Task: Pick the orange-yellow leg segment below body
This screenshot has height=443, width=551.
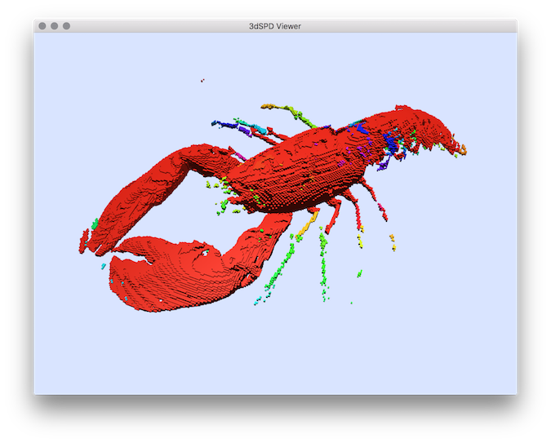Action: click(x=308, y=223)
